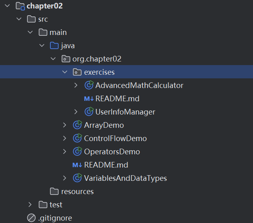Image resolution: width=253 pixels, height=223 pixels.
Task: Collapse the chapter02 module chevron
Action: pyautogui.click(x=7, y=6)
